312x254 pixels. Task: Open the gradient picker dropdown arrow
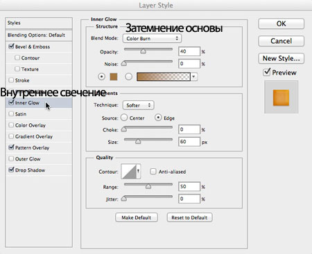(x=194, y=77)
